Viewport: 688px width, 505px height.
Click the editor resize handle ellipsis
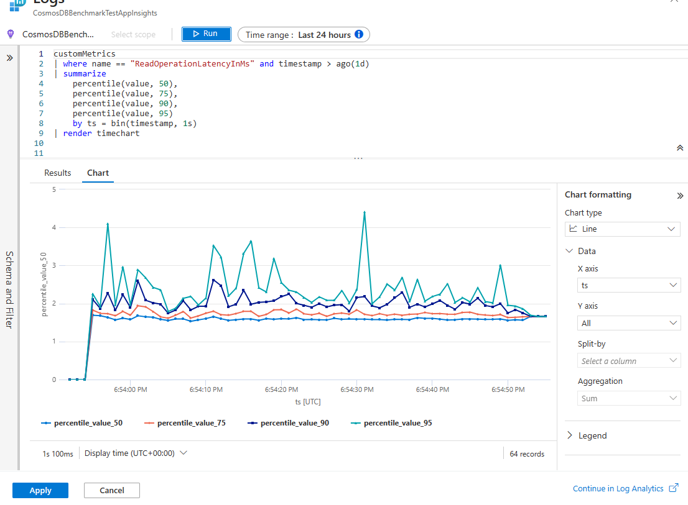358,158
